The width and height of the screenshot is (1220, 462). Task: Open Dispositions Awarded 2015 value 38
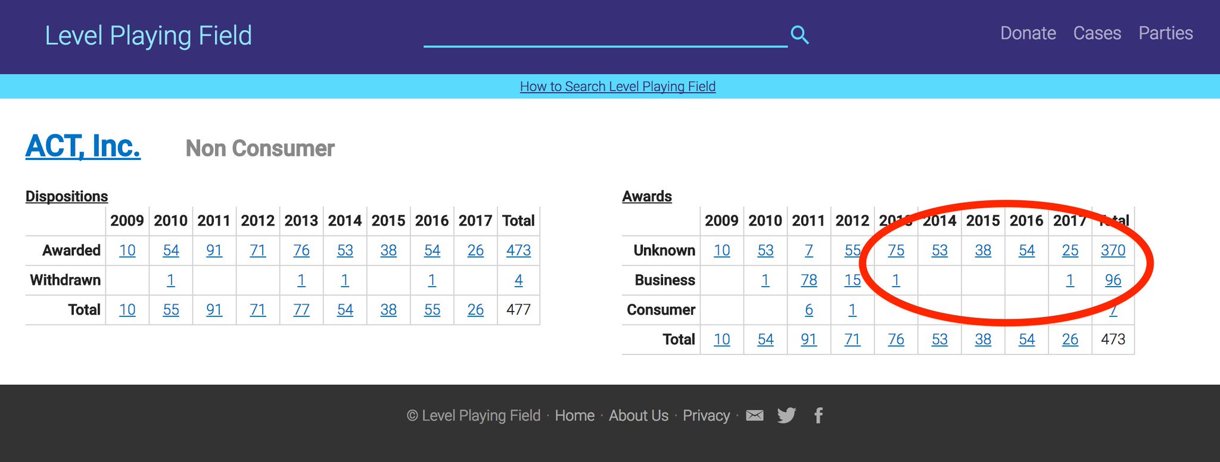coord(388,250)
